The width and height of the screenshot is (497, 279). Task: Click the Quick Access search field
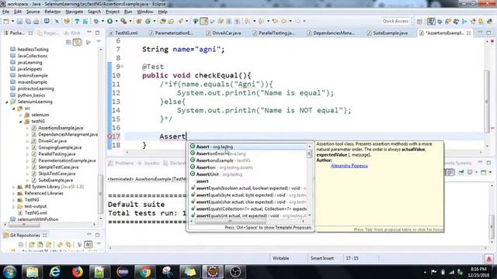tap(395, 21)
